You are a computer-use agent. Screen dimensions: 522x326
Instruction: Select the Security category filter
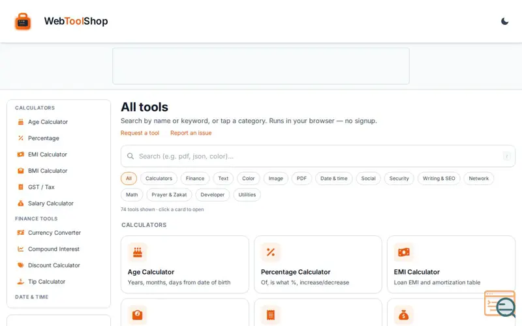(x=399, y=178)
